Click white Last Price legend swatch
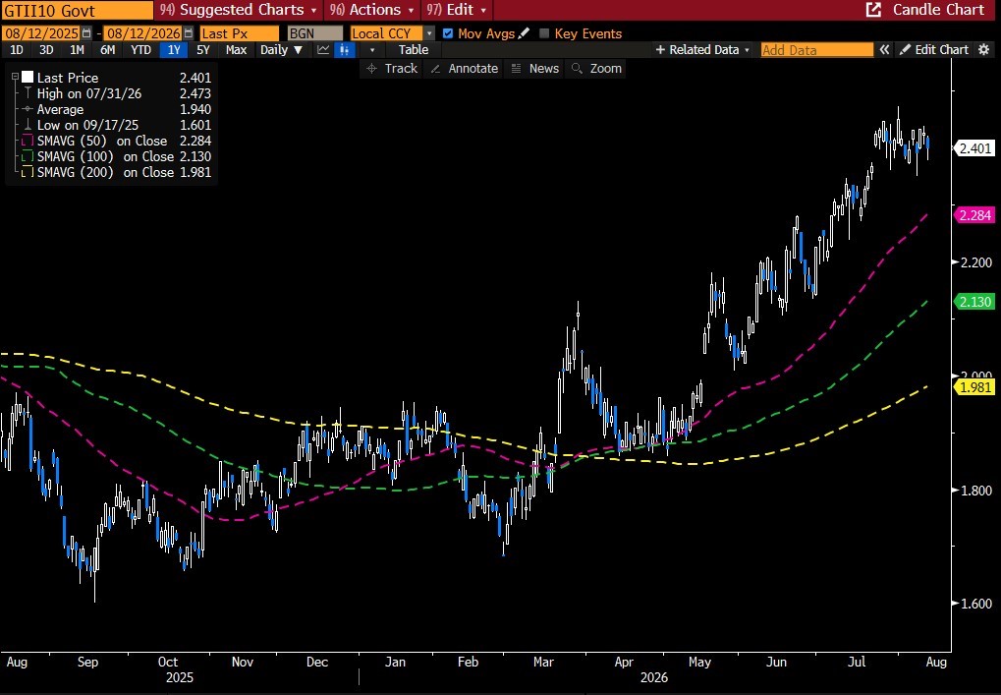Screen dimensions: 1001x695 pos(28,78)
